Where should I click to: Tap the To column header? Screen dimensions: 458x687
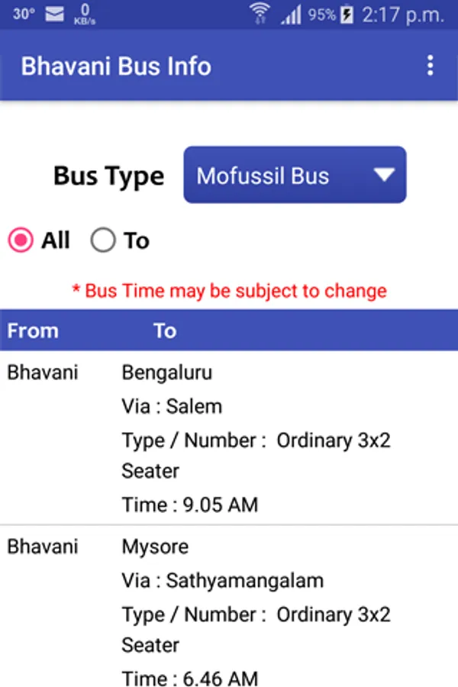[x=164, y=331]
